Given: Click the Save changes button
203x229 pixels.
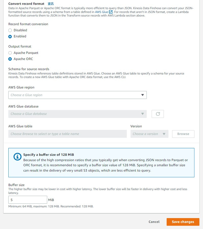Looking at the screenshot, I should click(x=183, y=222).
